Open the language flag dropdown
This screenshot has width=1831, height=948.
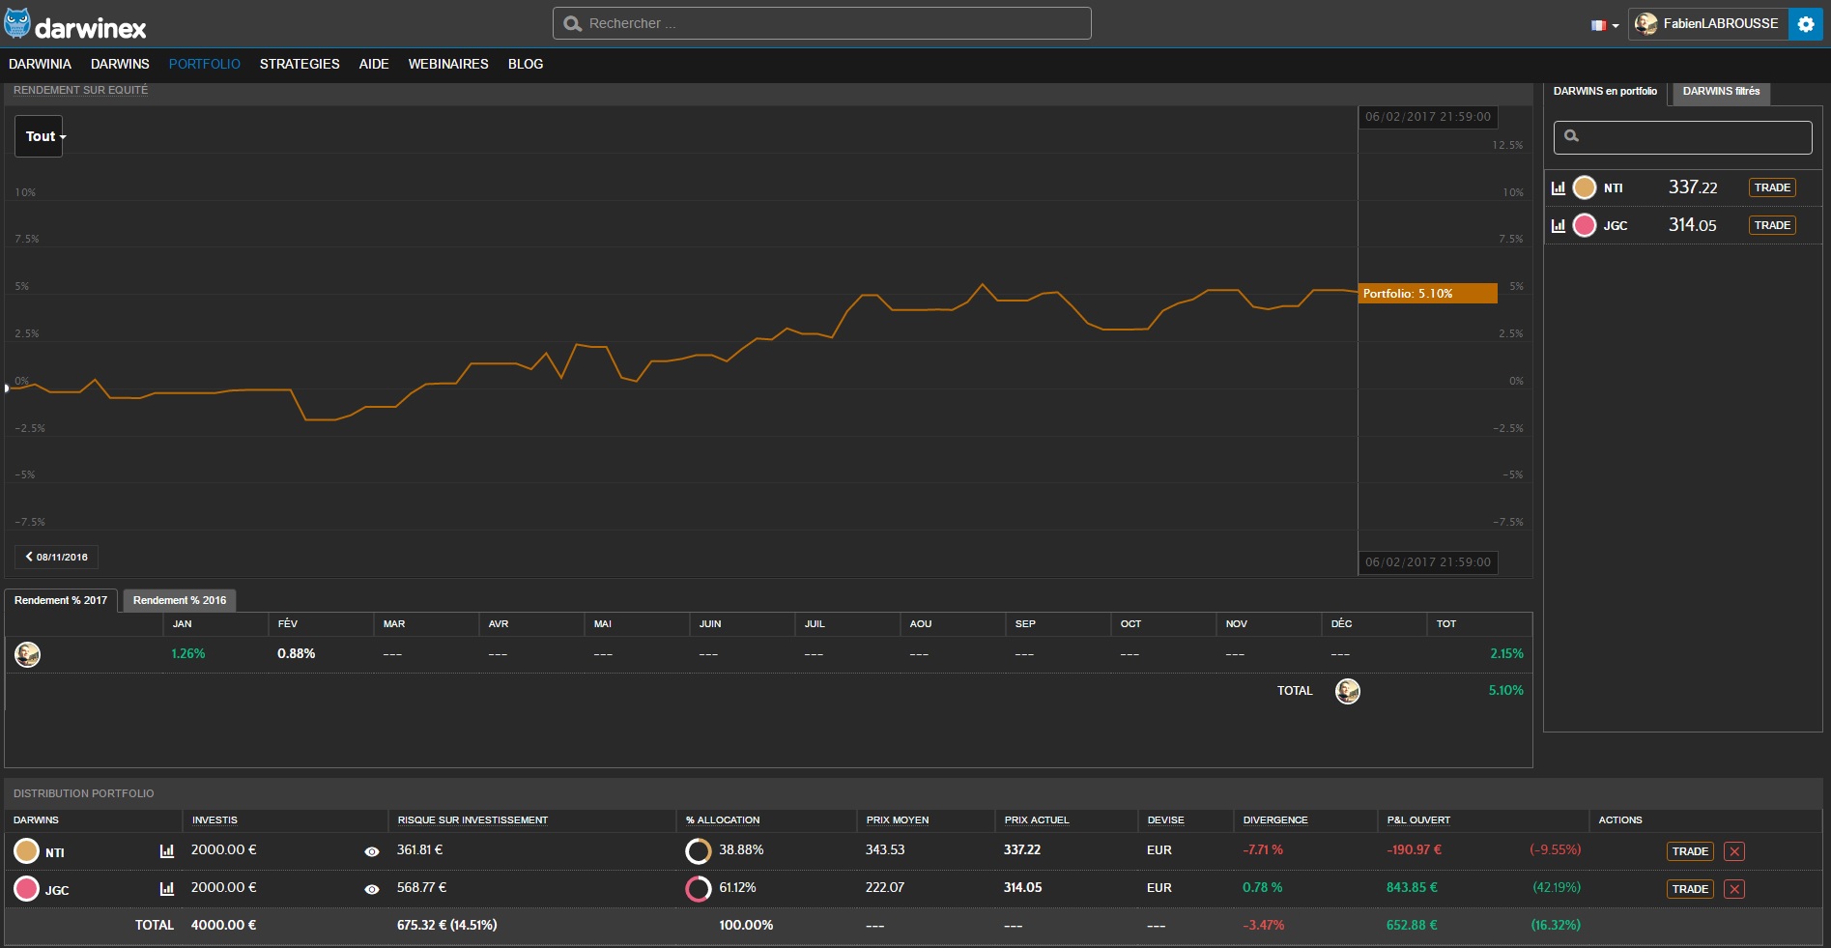1604,25
